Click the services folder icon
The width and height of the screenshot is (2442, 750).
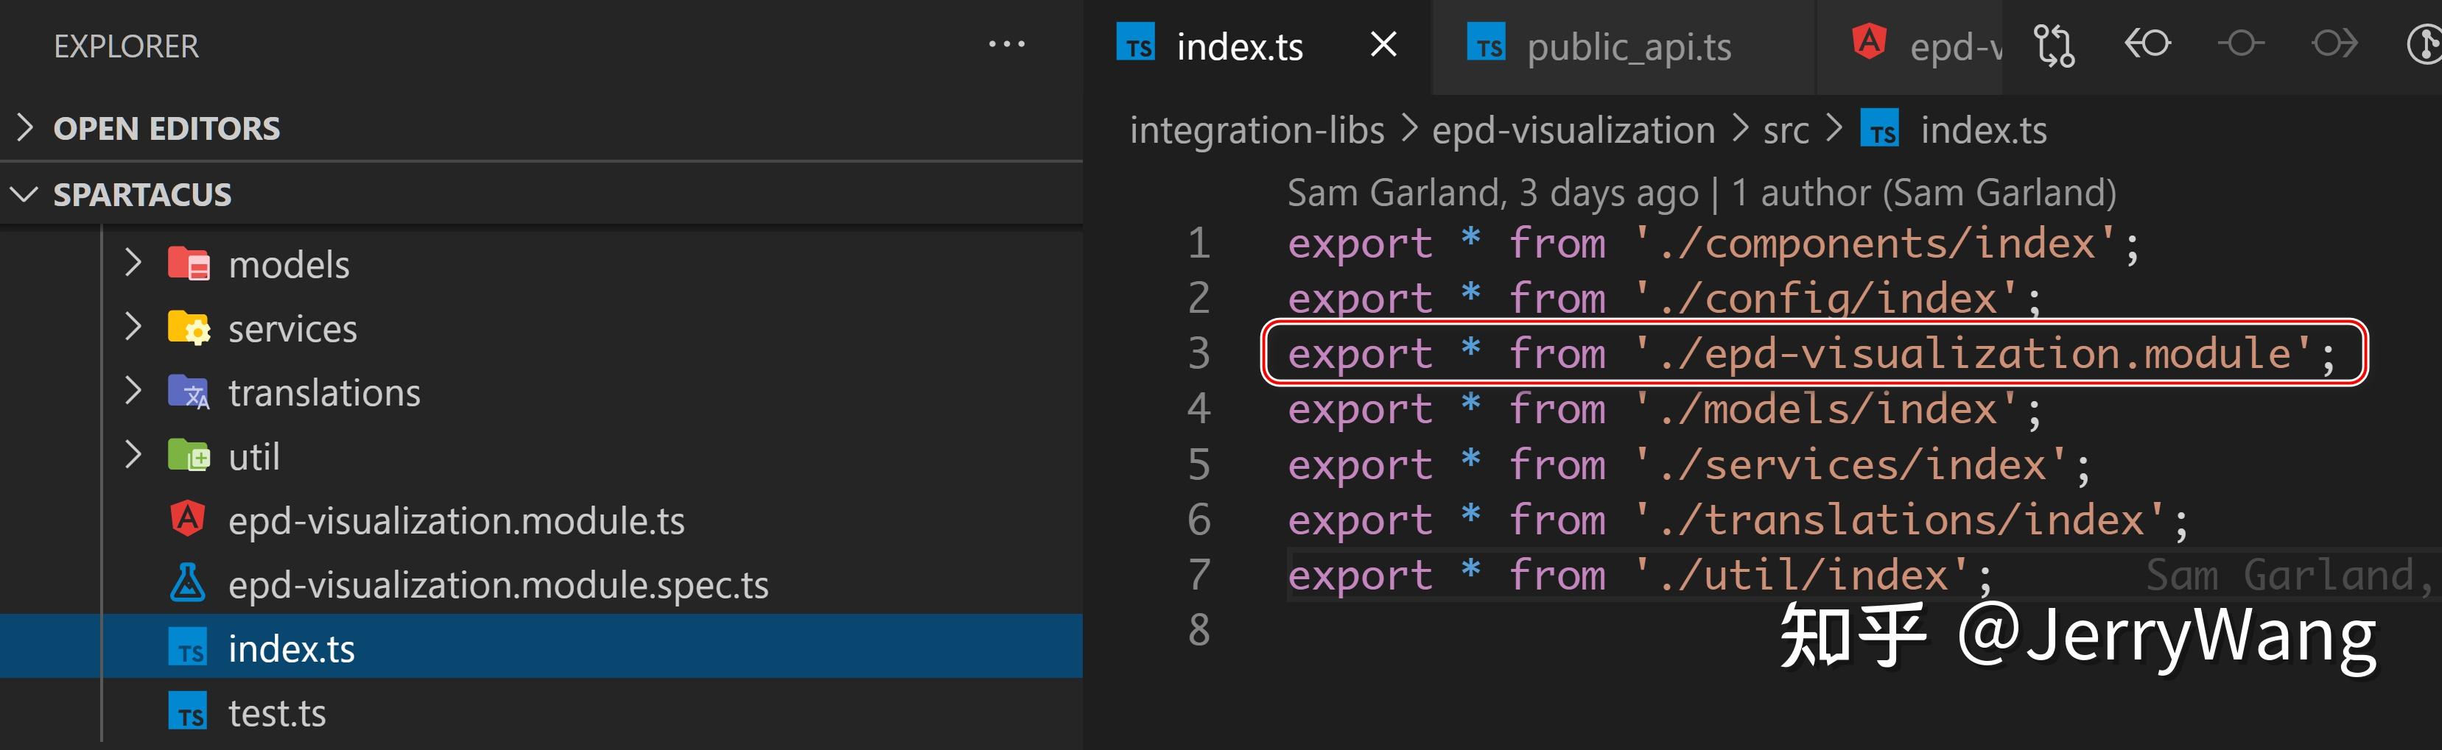(x=189, y=328)
